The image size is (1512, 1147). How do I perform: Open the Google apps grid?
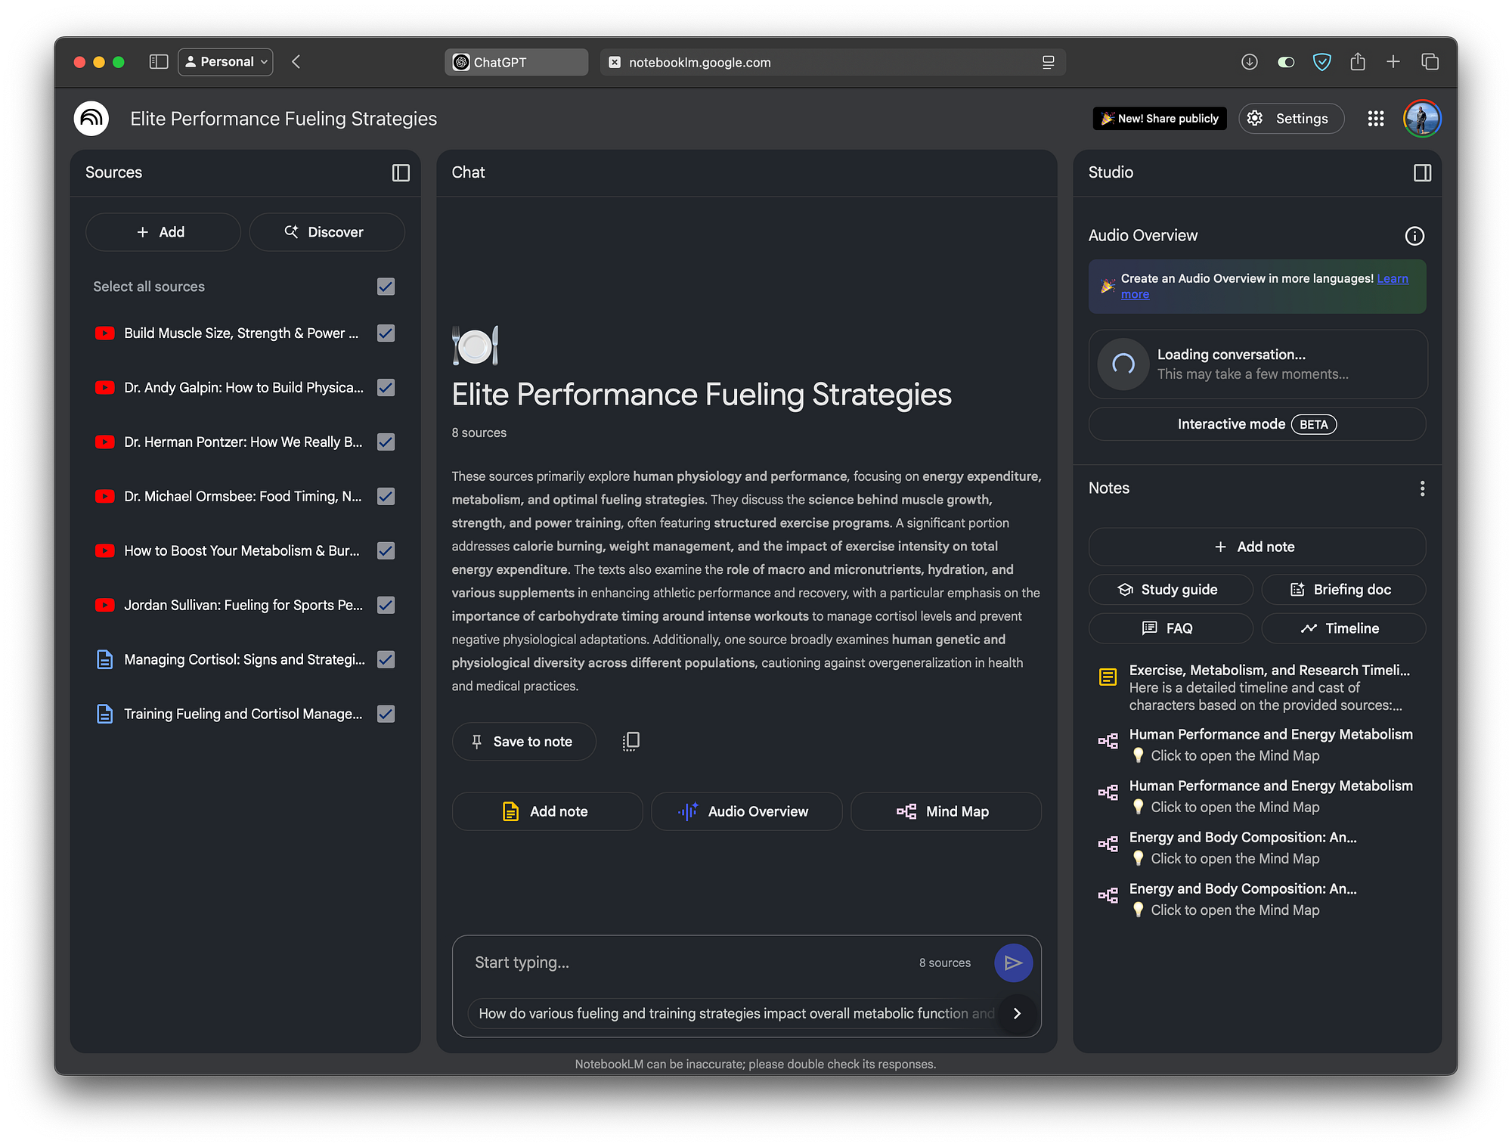click(1375, 118)
